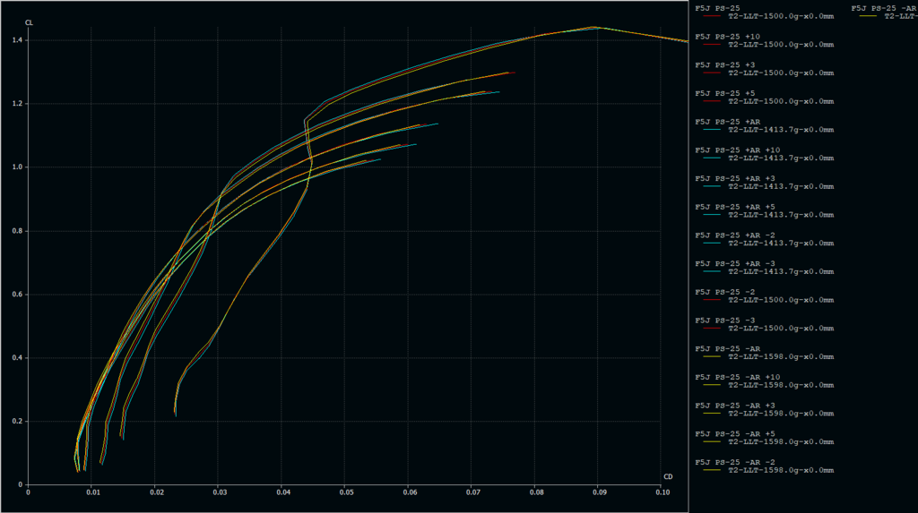Viewport: 918px width, 513px height.
Task: Highlight the 'F5J PS-25 -3' legend label
Action: (723, 321)
